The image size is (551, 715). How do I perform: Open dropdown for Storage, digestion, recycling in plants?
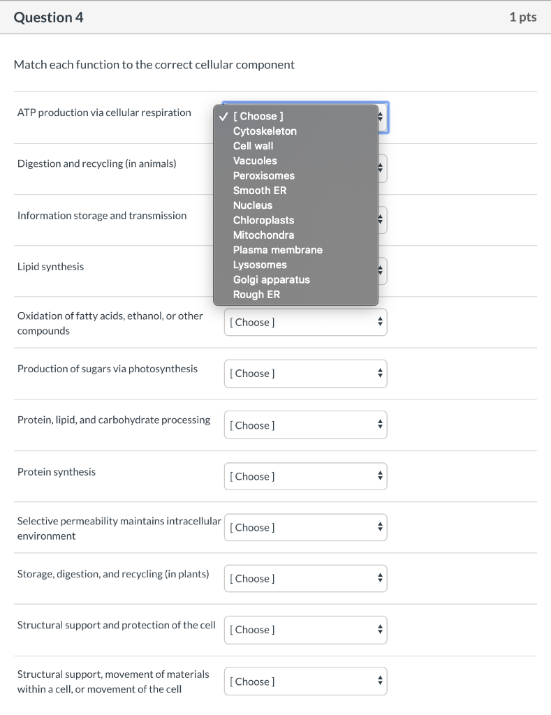tap(305, 578)
